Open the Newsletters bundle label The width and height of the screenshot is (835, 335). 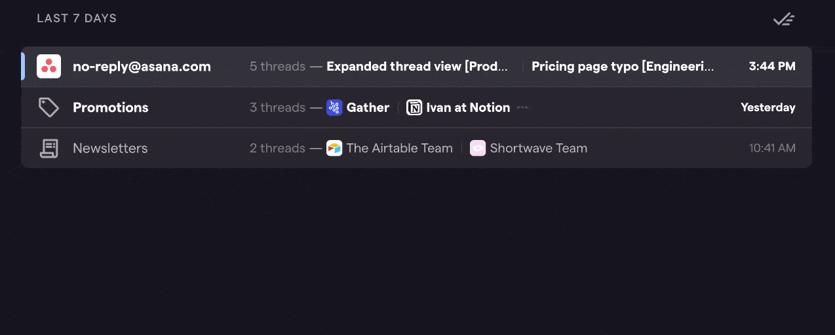(110, 149)
